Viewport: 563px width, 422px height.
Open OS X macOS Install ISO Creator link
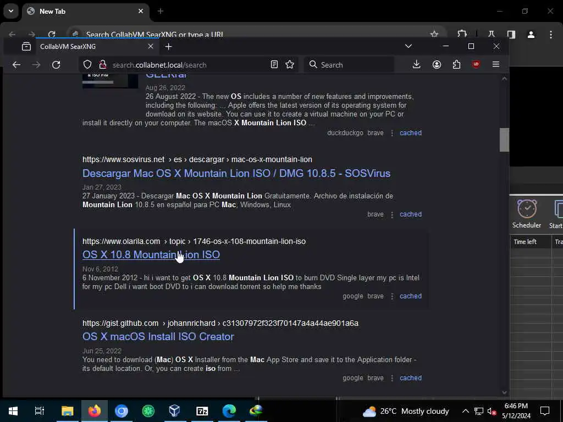click(x=158, y=337)
